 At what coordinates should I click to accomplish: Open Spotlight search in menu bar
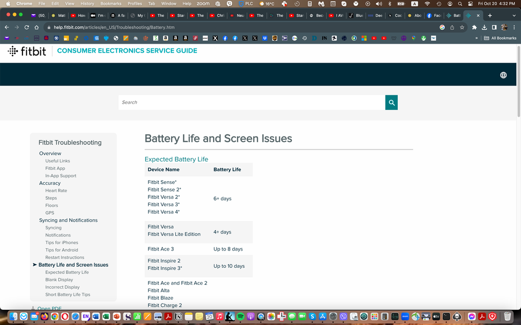coord(460,4)
